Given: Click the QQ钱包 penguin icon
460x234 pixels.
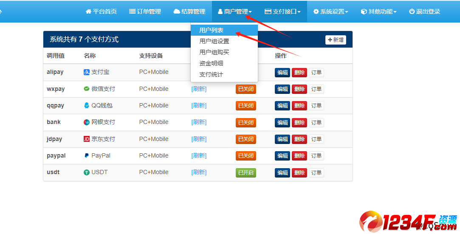Looking at the screenshot, I should pos(87,105).
